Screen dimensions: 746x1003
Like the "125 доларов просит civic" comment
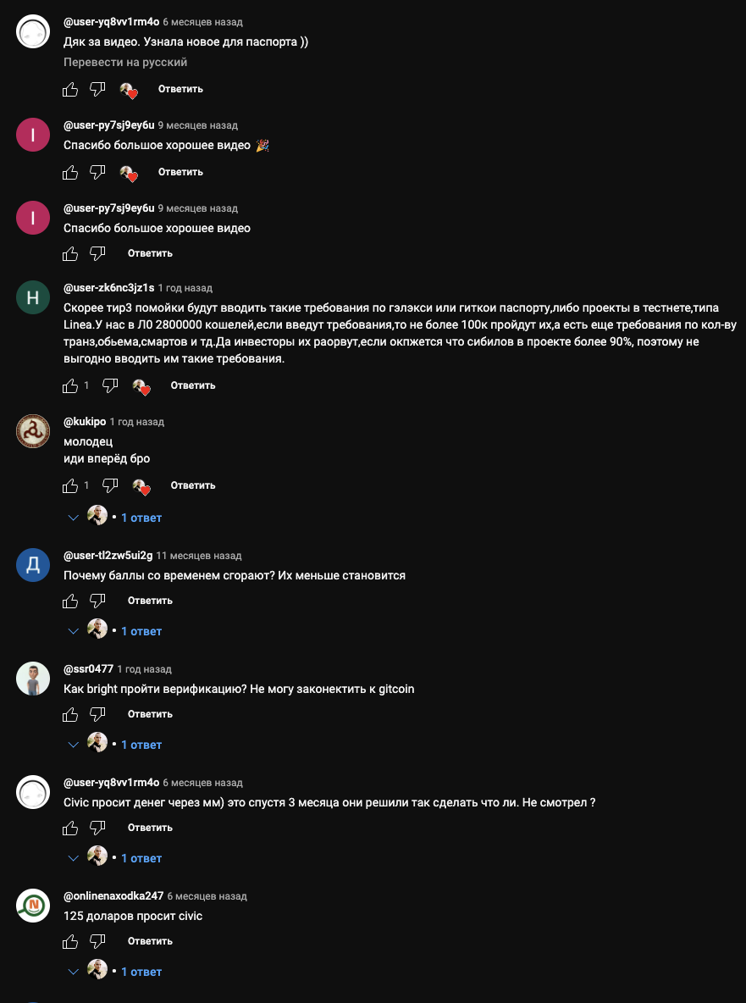click(70, 942)
